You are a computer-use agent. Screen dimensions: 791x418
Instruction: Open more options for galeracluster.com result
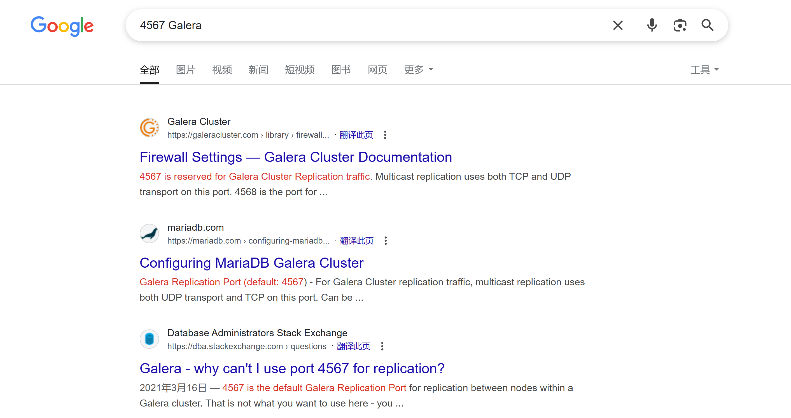click(x=385, y=135)
